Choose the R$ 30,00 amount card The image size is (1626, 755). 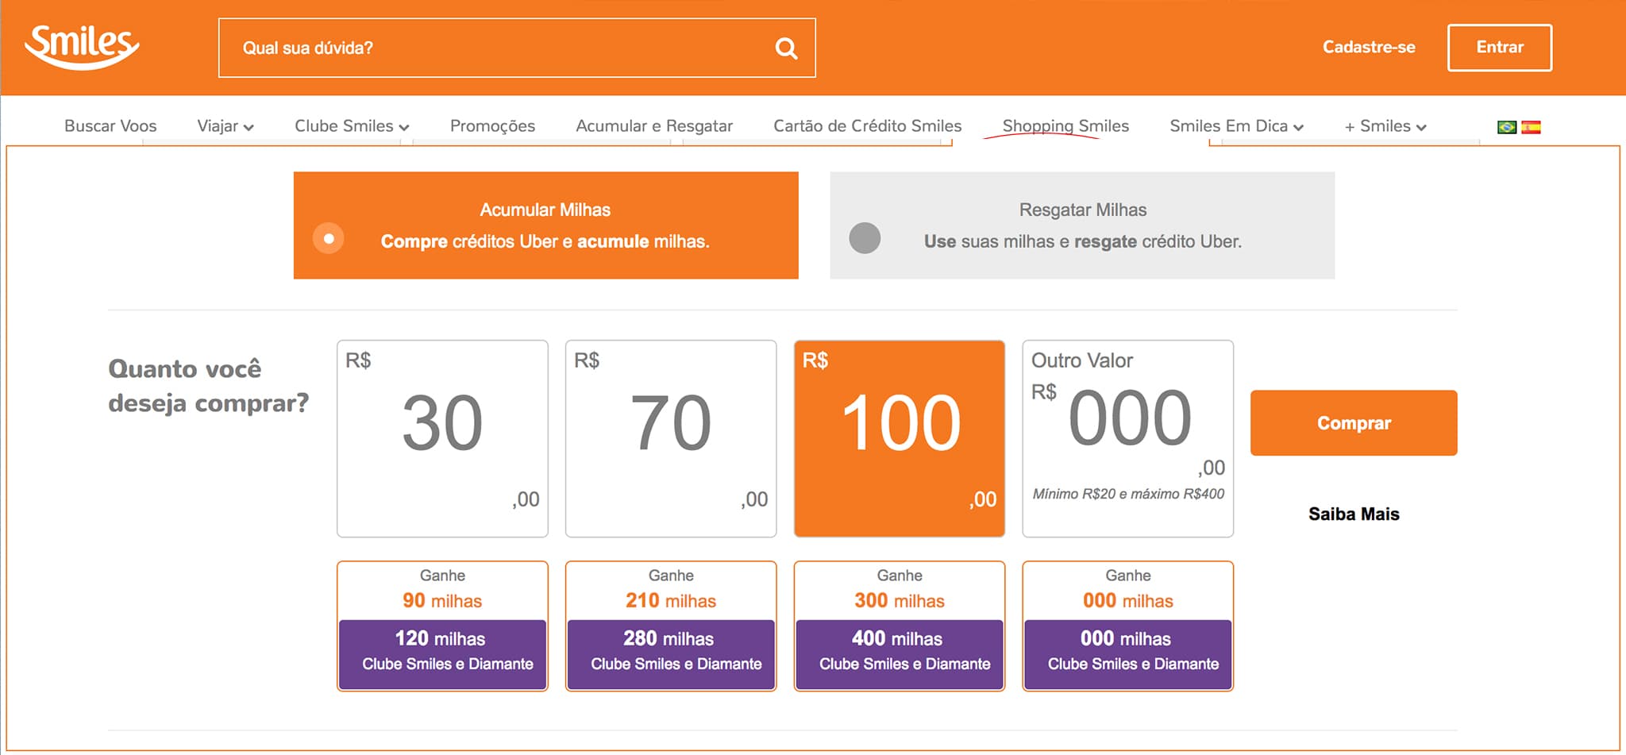[x=442, y=439]
